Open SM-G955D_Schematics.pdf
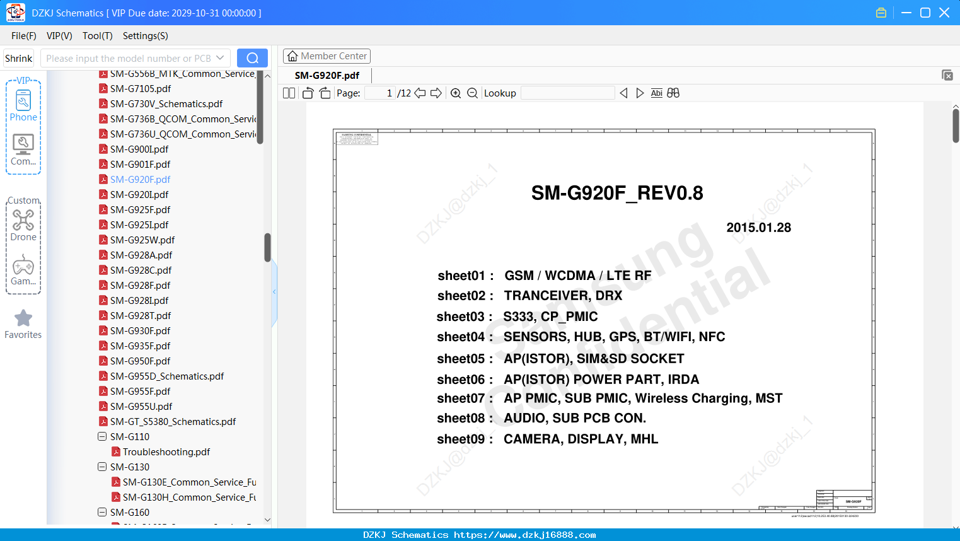The width and height of the screenshot is (960, 541). (167, 376)
